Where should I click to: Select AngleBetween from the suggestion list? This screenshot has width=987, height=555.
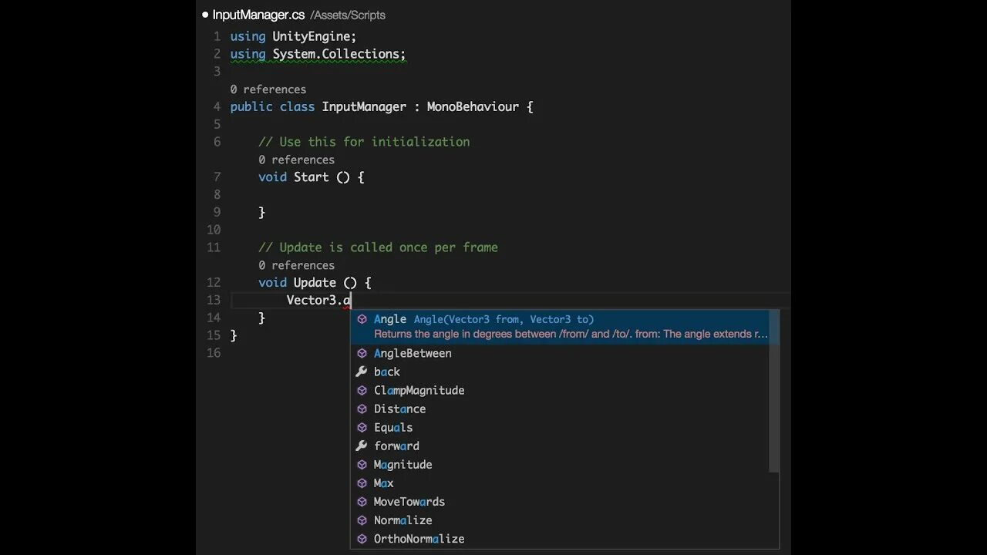413,353
